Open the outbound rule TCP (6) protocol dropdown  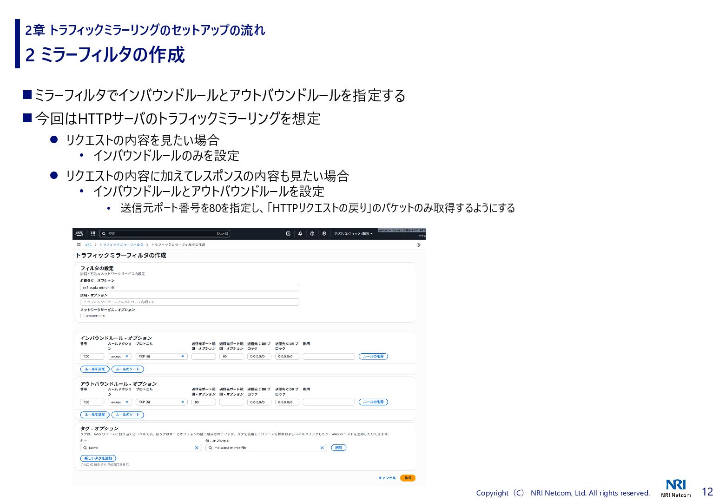(x=162, y=402)
